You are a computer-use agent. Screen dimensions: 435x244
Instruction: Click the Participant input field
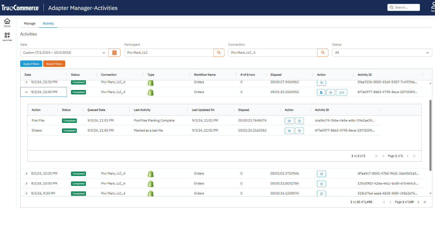point(169,53)
